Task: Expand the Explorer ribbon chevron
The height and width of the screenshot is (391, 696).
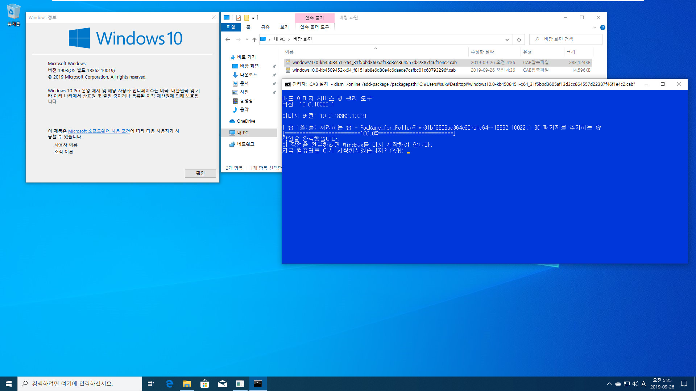Action: [x=594, y=28]
